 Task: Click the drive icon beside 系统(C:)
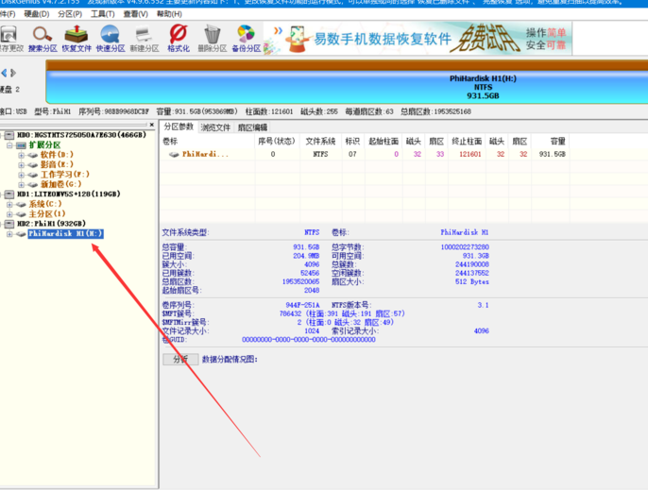21,204
